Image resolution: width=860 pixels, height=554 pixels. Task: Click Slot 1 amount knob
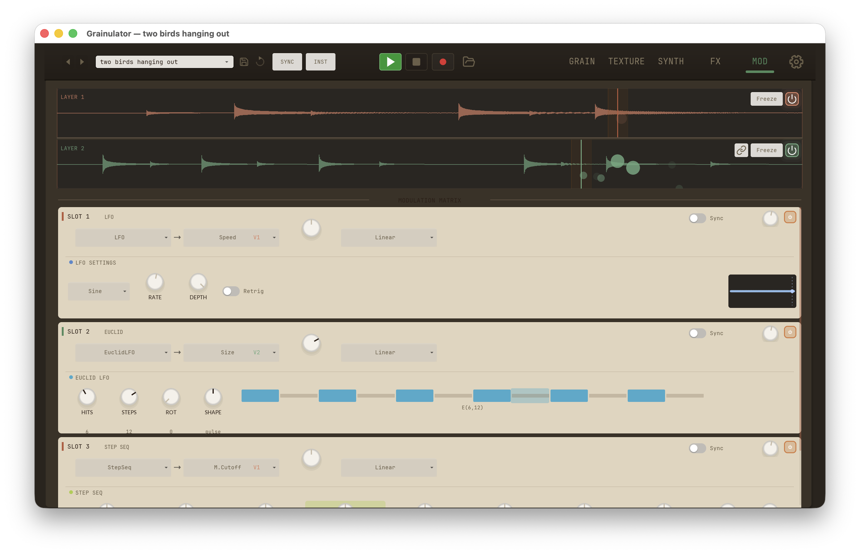[x=311, y=228]
